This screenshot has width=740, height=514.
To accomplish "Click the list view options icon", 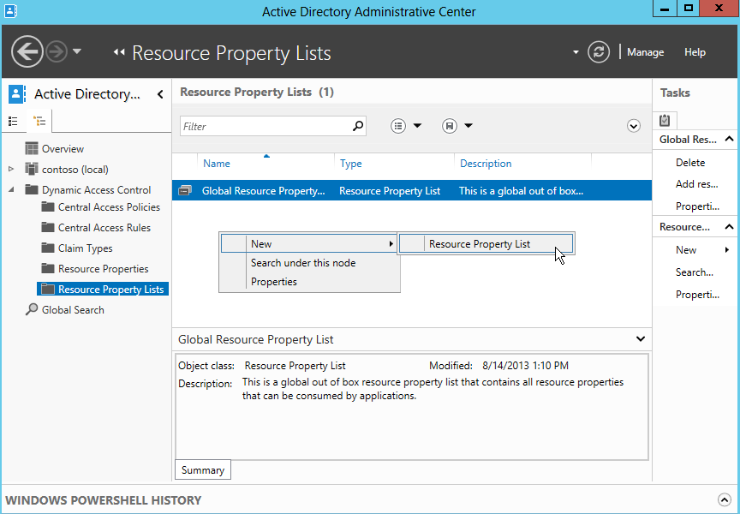I will pyautogui.click(x=398, y=126).
